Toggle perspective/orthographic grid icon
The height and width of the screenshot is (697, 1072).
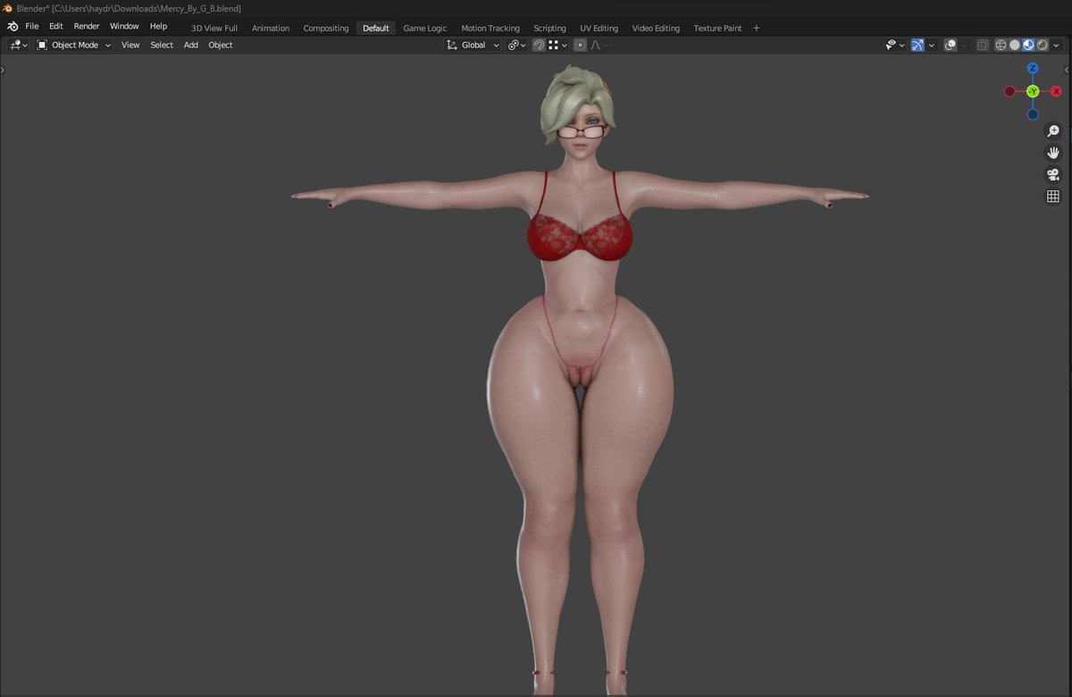click(1053, 197)
